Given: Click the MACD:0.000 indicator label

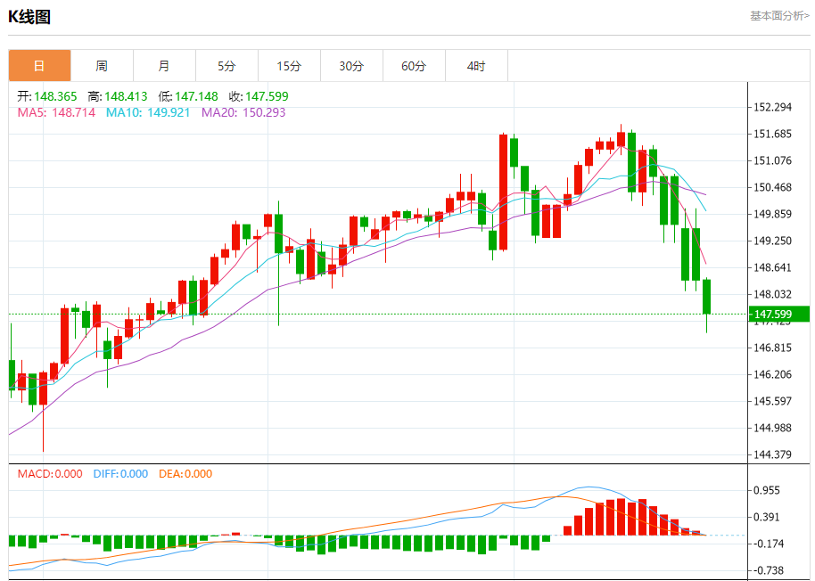Looking at the screenshot, I should (x=50, y=474).
